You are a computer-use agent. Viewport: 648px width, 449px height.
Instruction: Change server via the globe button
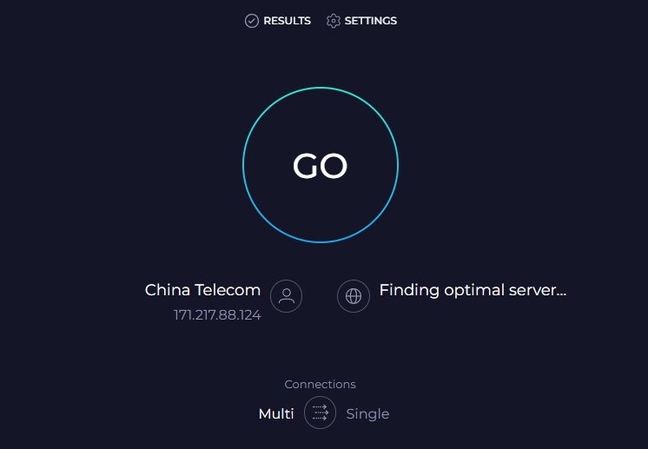(x=353, y=296)
